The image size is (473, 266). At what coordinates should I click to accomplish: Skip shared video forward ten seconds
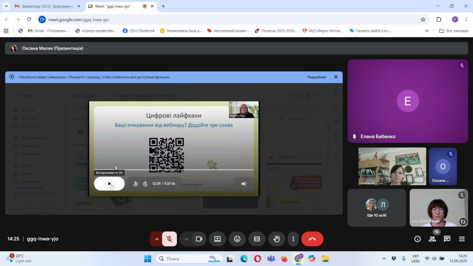click(x=146, y=184)
